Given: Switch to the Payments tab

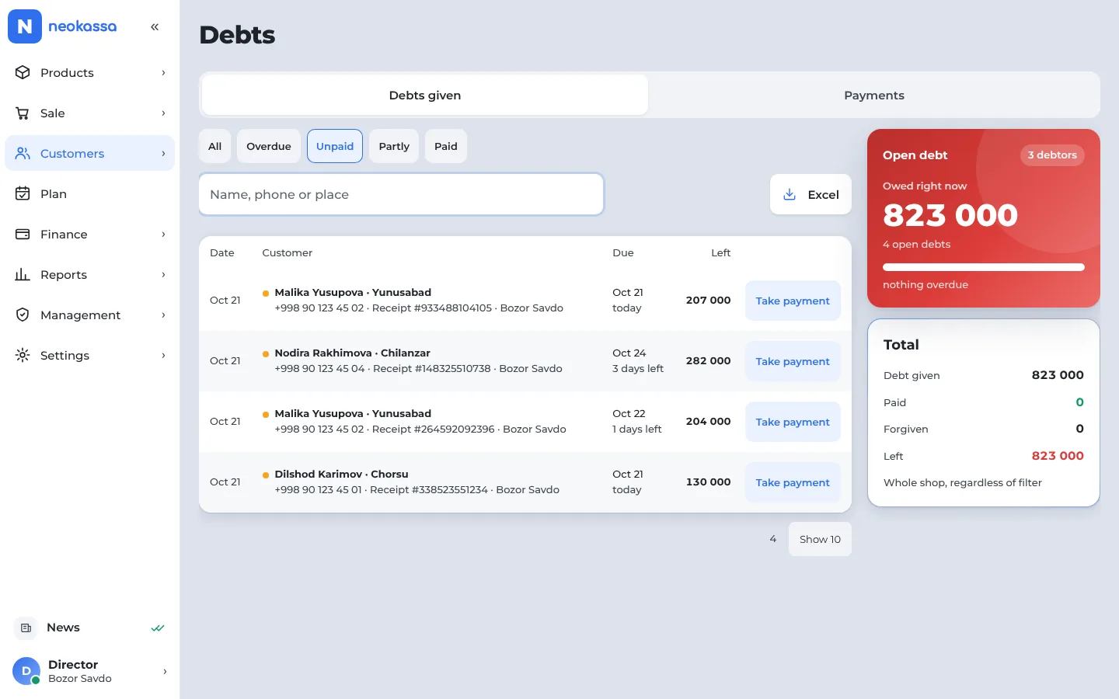Looking at the screenshot, I should pyautogui.click(x=874, y=95).
